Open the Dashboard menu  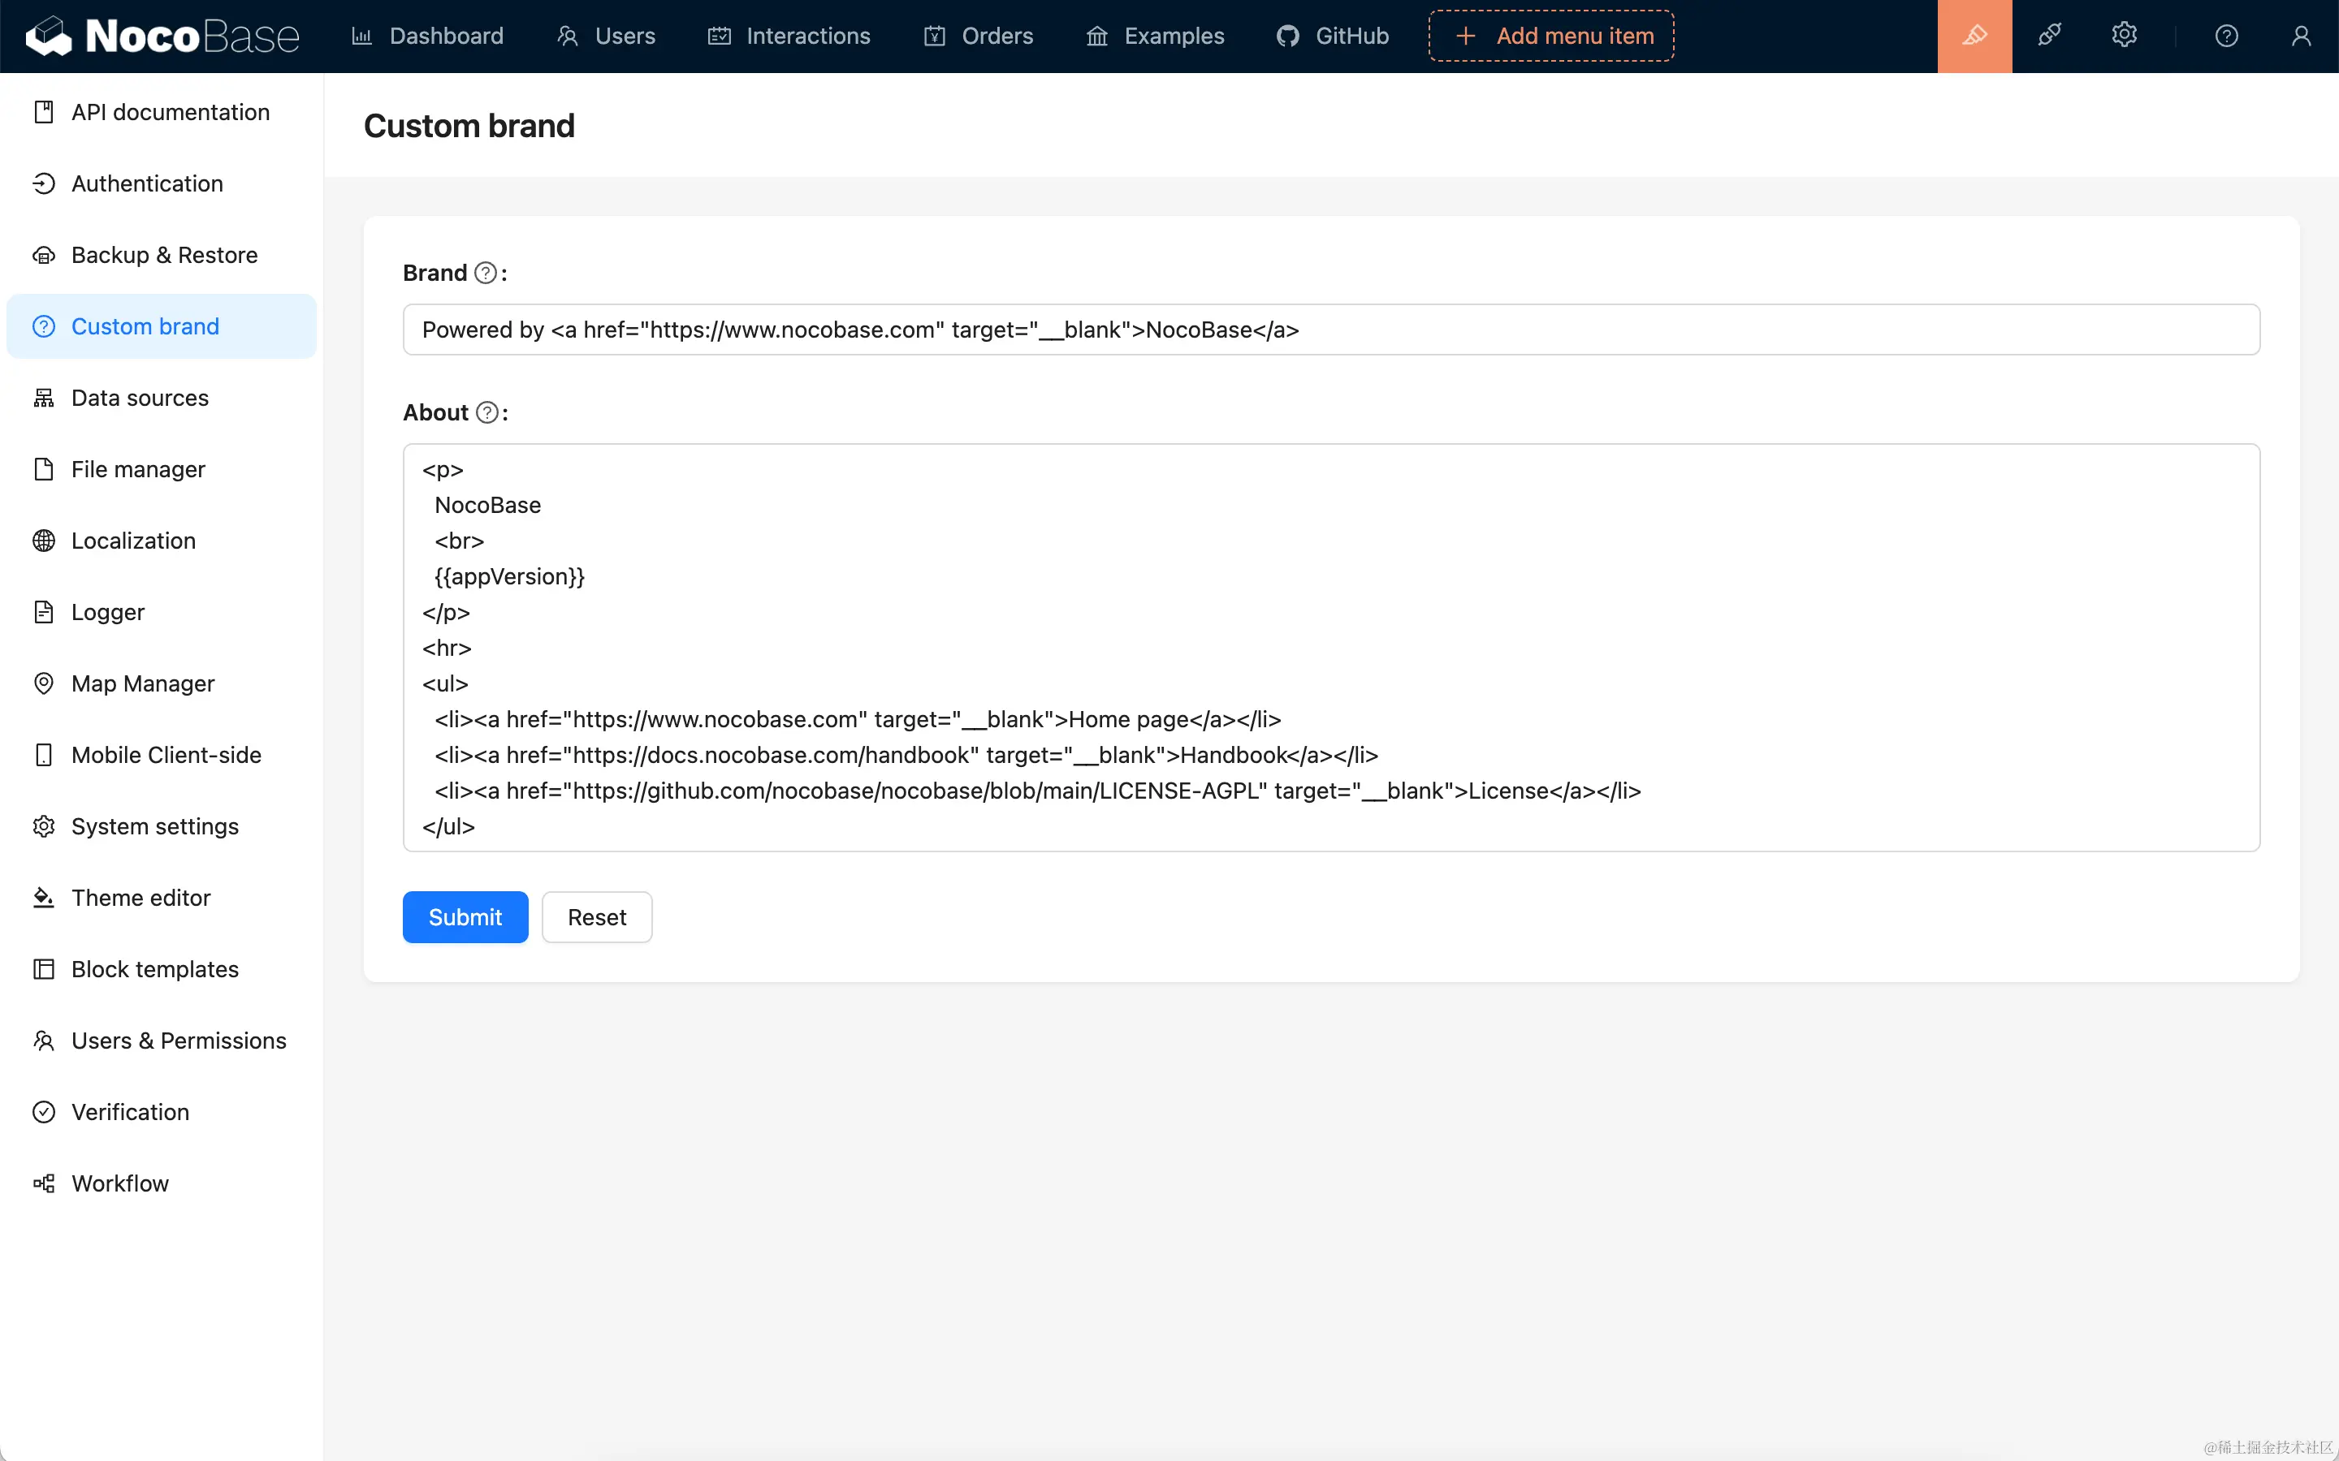(427, 37)
